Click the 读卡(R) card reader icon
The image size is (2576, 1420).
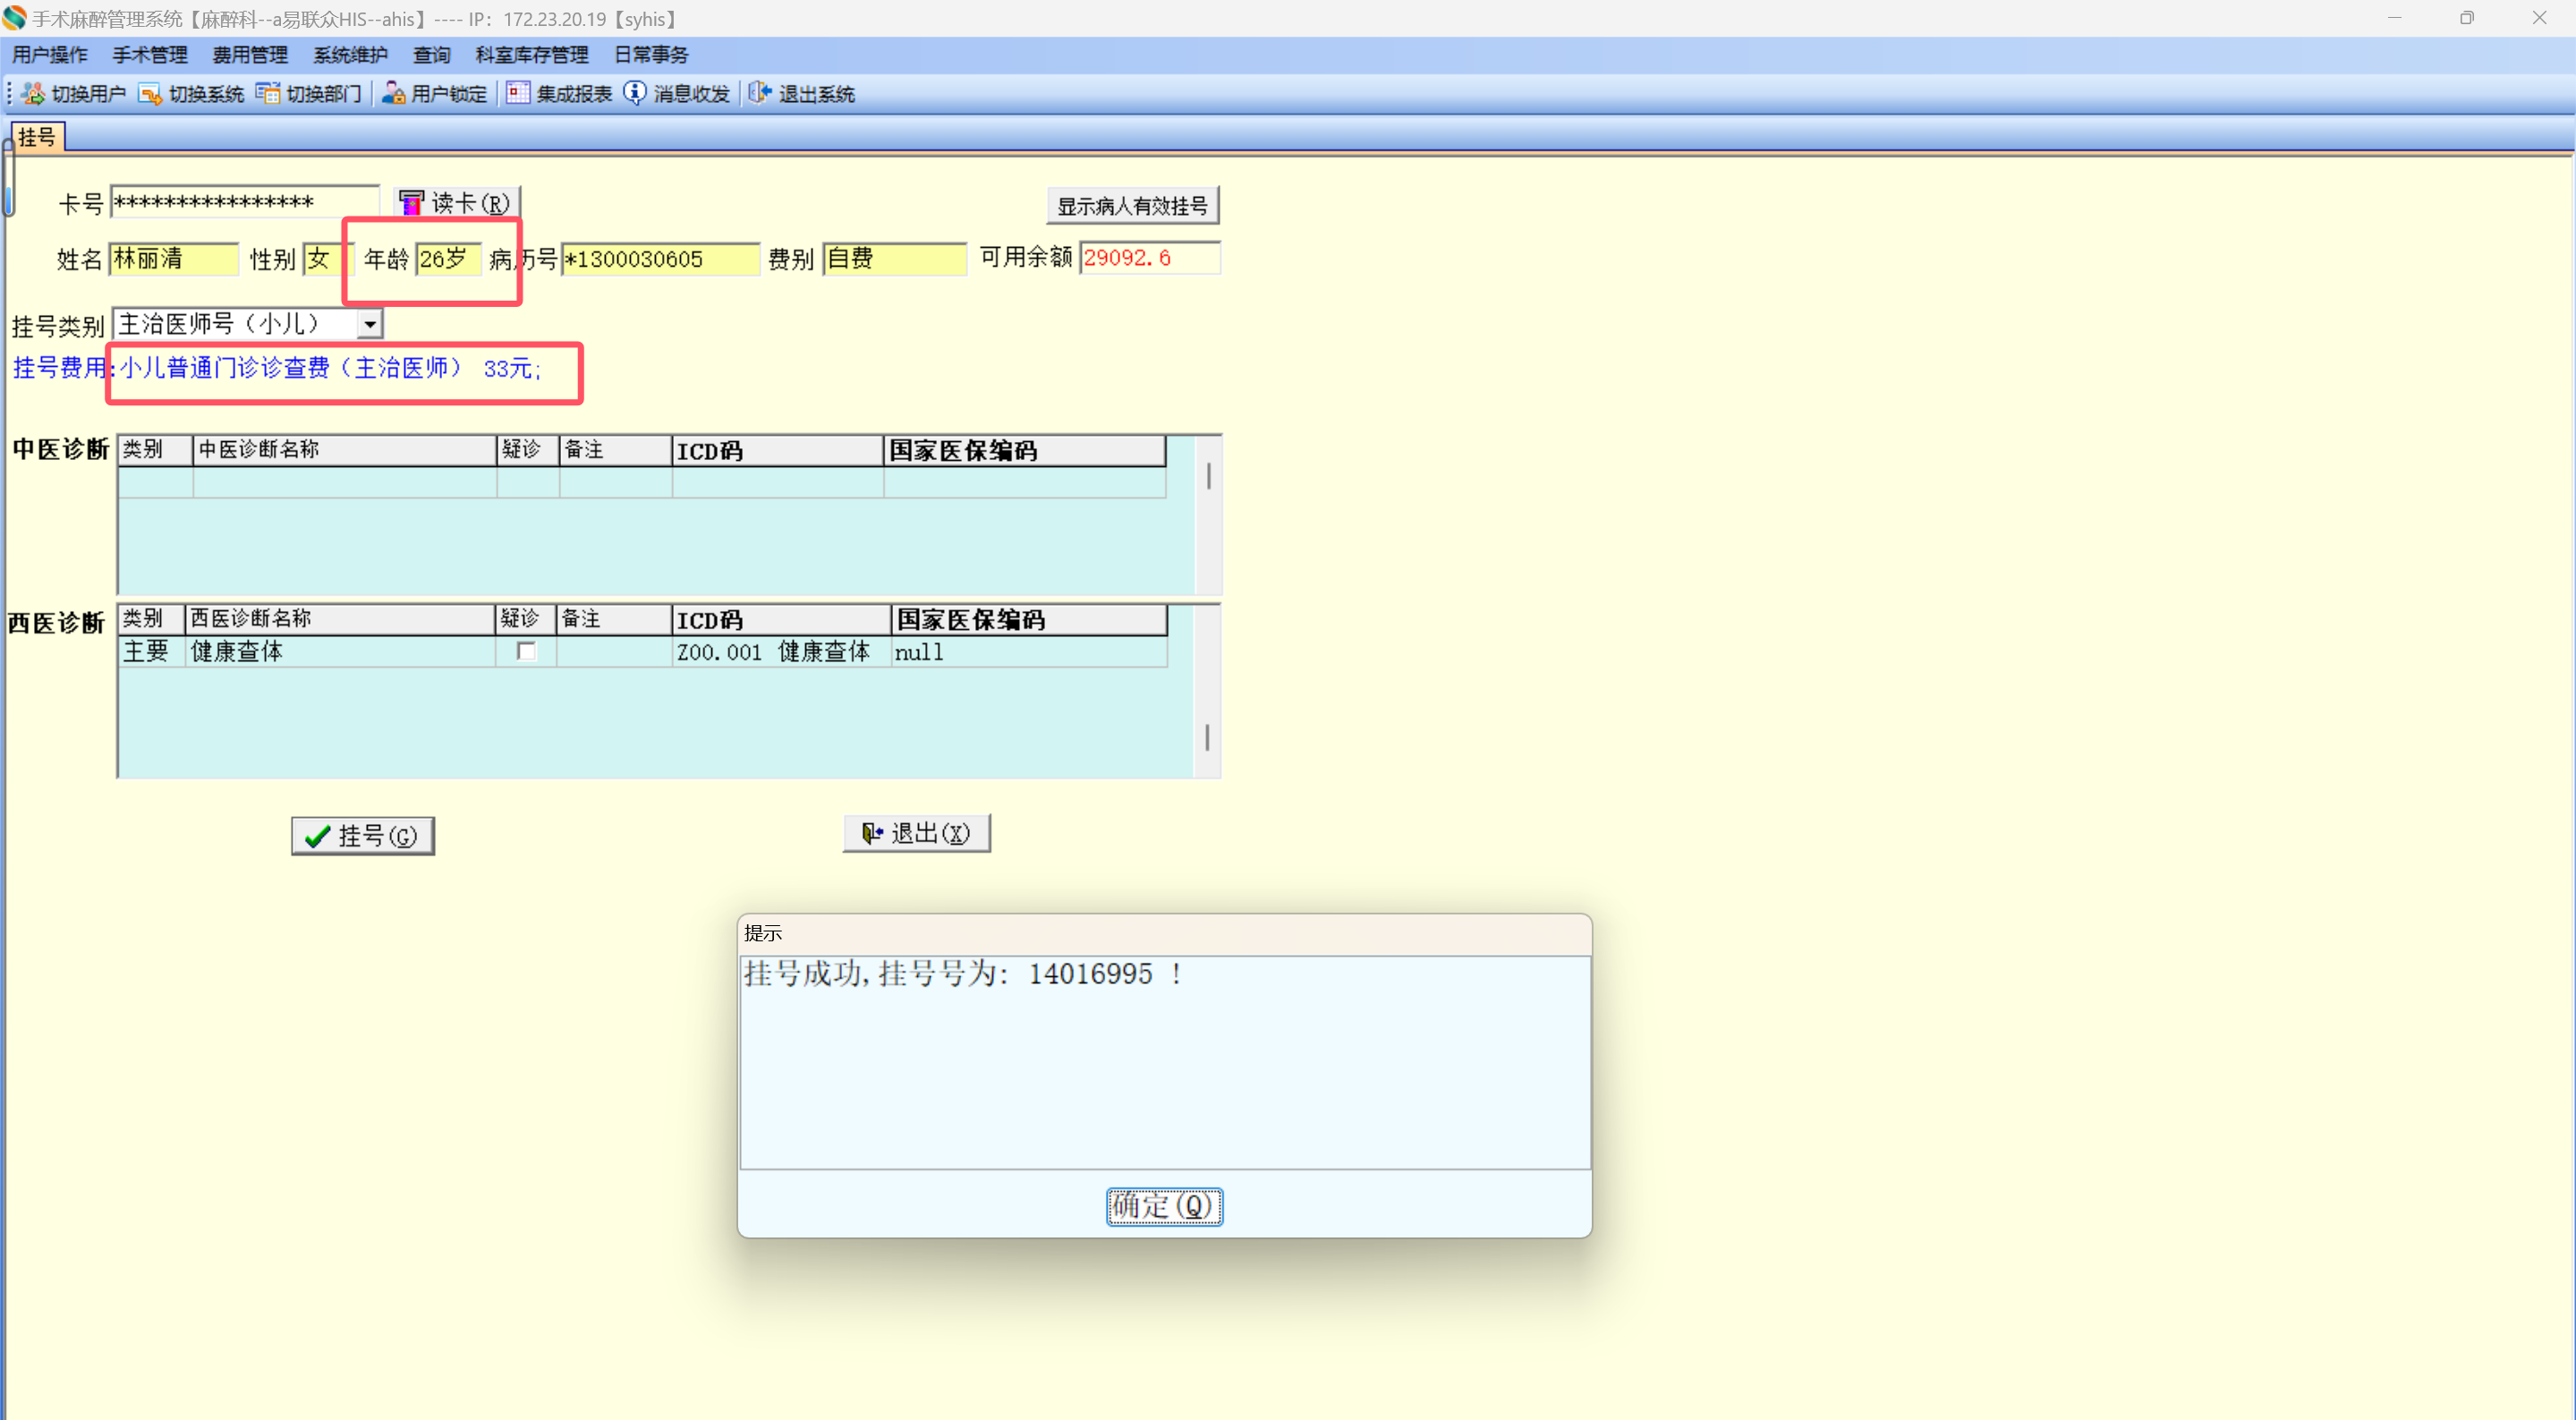click(x=411, y=203)
